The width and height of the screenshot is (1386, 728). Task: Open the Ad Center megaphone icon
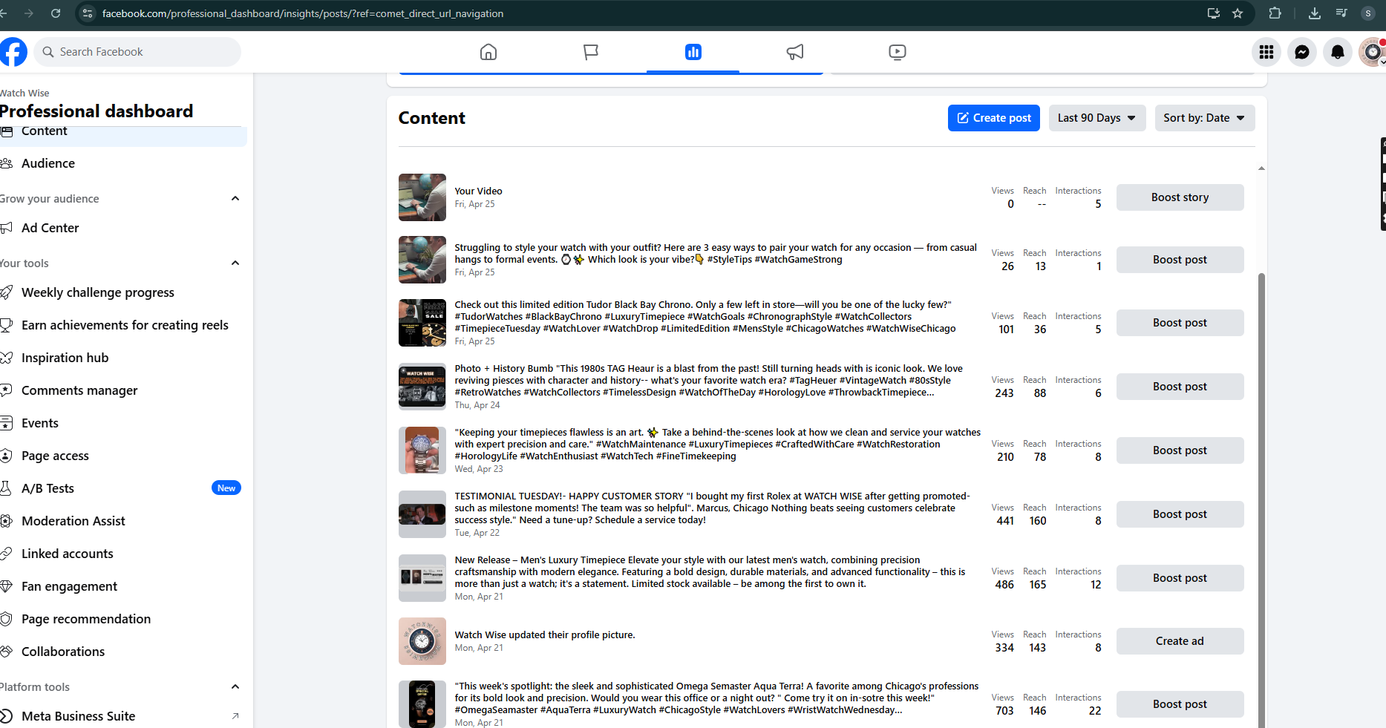pos(795,52)
